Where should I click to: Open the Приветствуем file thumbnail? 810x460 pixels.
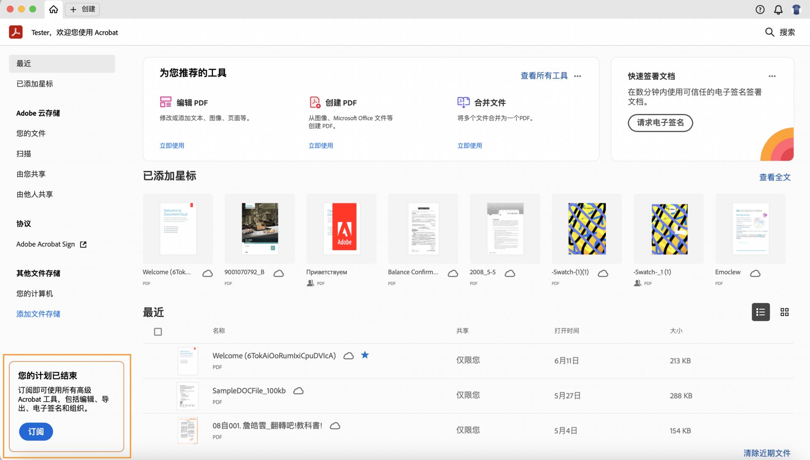tap(341, 228)
